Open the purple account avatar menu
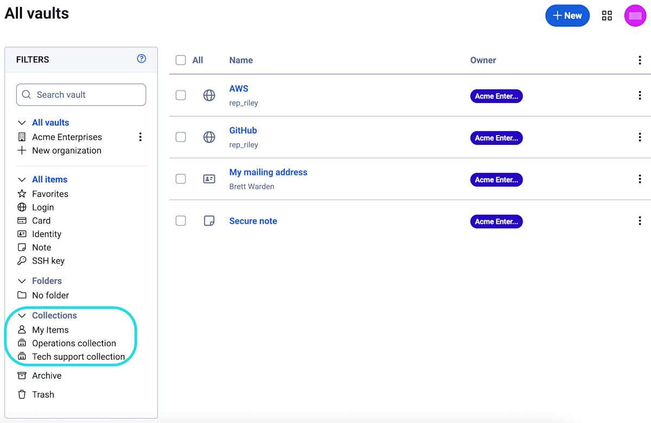Image resolution: width=651 pixels, height=423 pixels. [635, 16]
